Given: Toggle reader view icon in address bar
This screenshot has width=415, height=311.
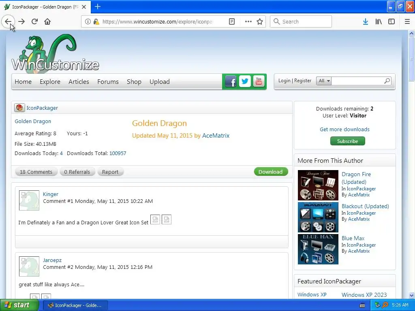Looking at the screenshot, I should coord(232,21).
